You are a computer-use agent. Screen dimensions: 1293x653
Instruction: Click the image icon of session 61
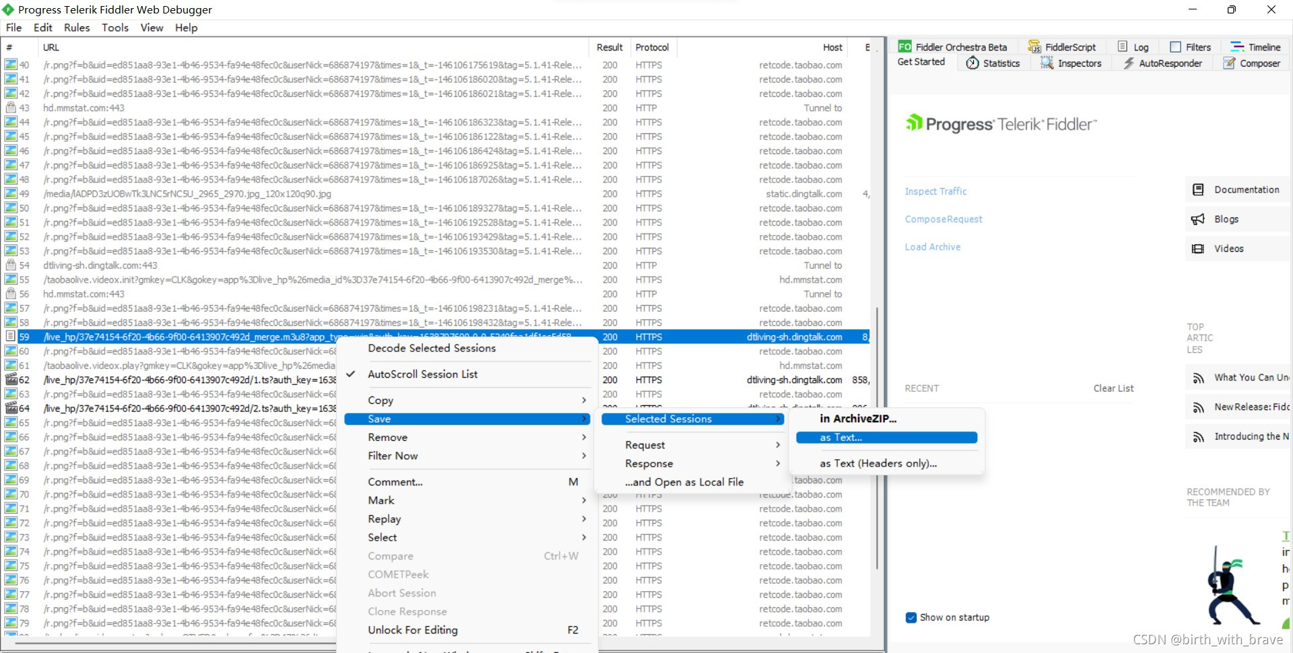11,366
